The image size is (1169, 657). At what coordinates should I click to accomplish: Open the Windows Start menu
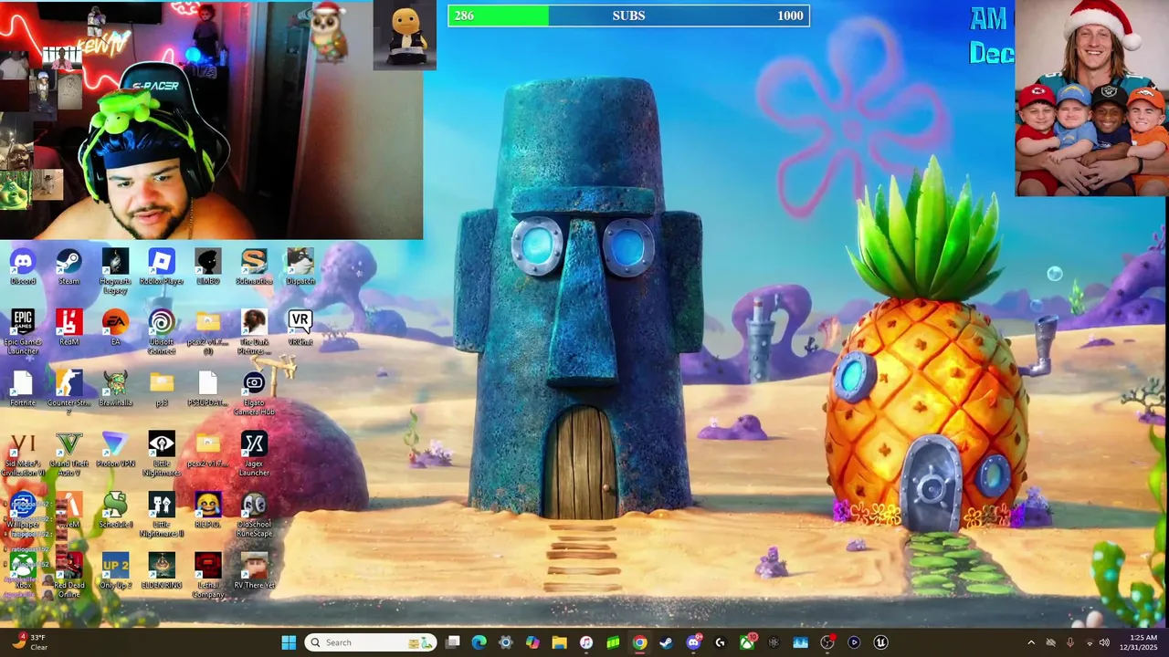coord(289,642)
